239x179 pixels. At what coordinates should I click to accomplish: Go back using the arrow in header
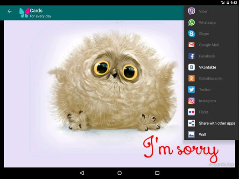click(10, 11)
